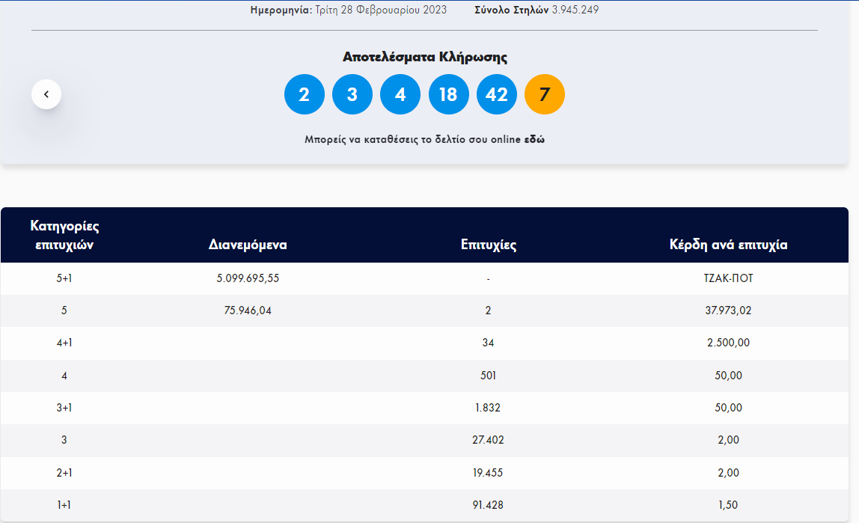The image size is (859, 523).
Task: Select the drawn number 3 ball
Action: click(352, 94)
